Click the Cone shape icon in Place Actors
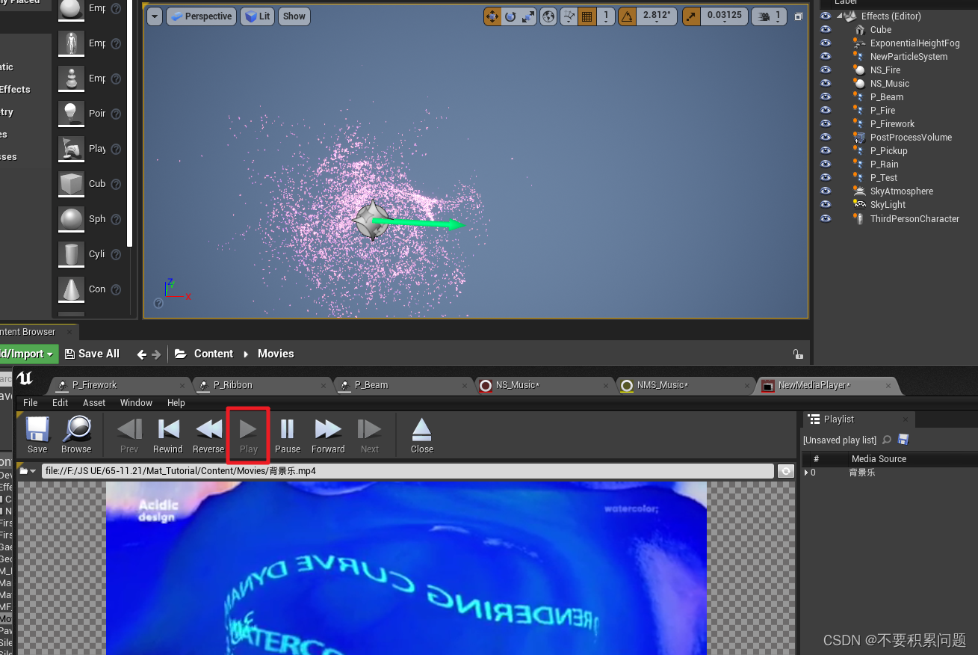Viewport: 978px width, 655px height. (71, 289)
